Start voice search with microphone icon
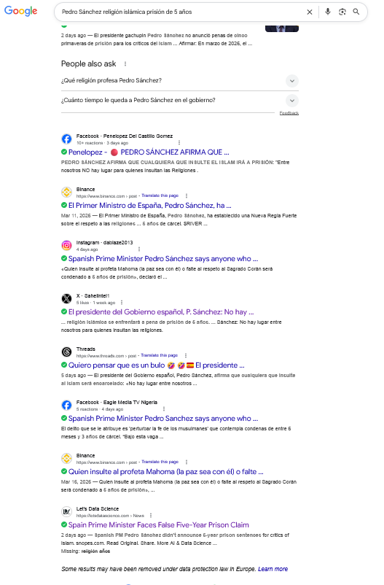Screen dimensions: 384x585 click(328, 12)
